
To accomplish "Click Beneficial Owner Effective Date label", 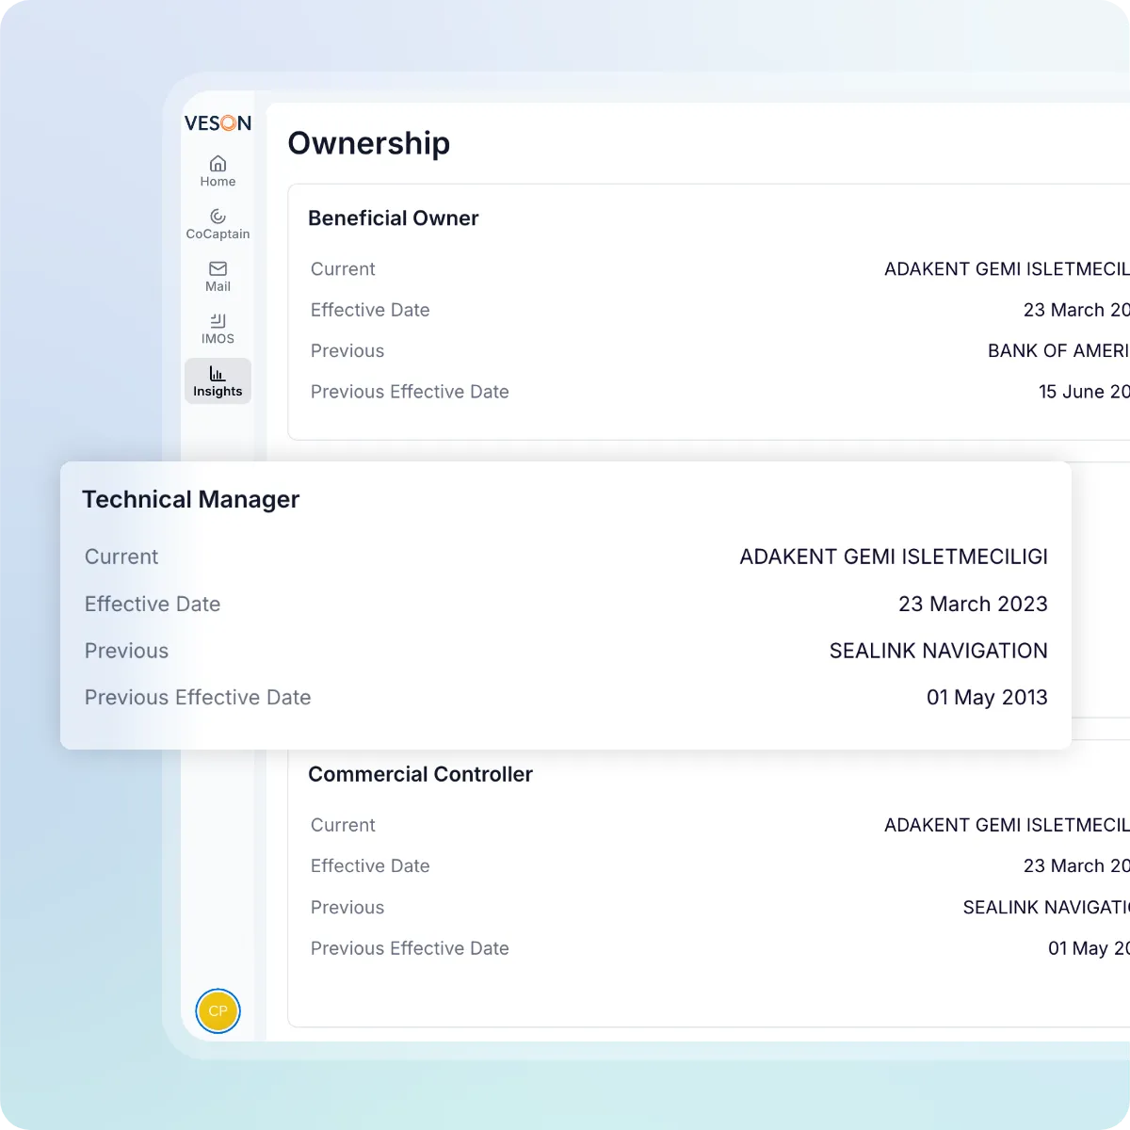I will [370, 310].
